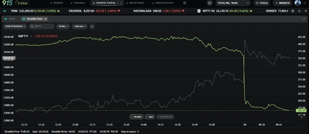
Task: Toggle the Synthetic Fut series legend
Action: click(165, 117)
